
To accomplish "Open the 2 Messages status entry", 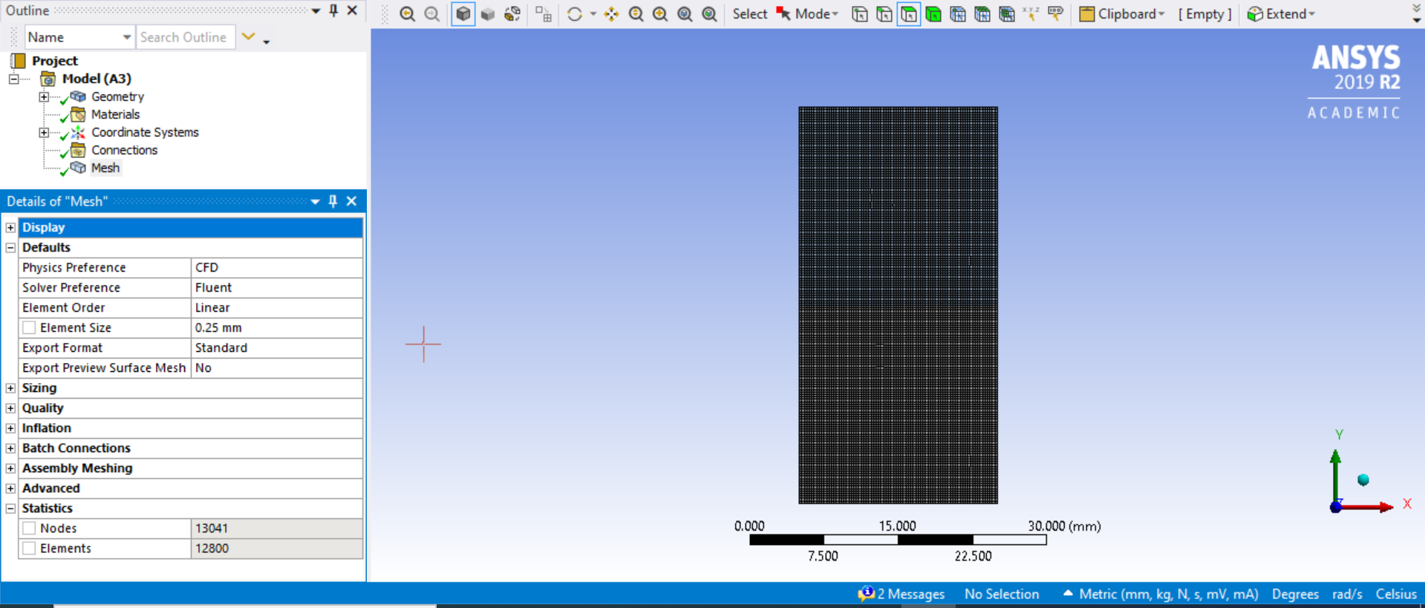I will [x=901, y=594].
